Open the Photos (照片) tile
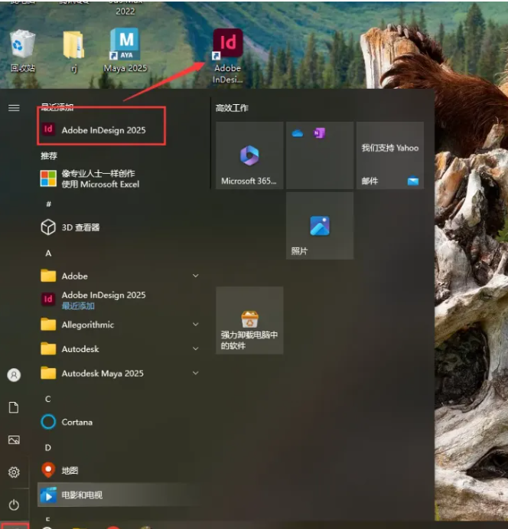Viewport: 508px width, 529px height. (320, 226)
